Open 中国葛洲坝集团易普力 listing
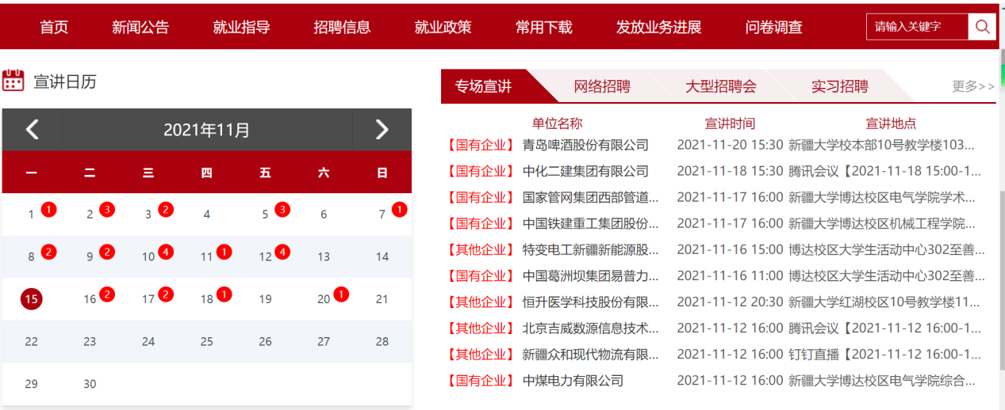Image resolution: width=1005 pixels, height=410 pixels. click(x=591, y=275)
